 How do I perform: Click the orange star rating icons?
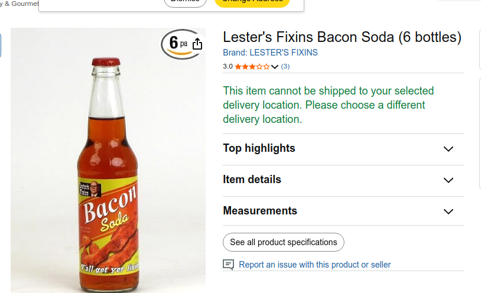(x=252, y=67)
